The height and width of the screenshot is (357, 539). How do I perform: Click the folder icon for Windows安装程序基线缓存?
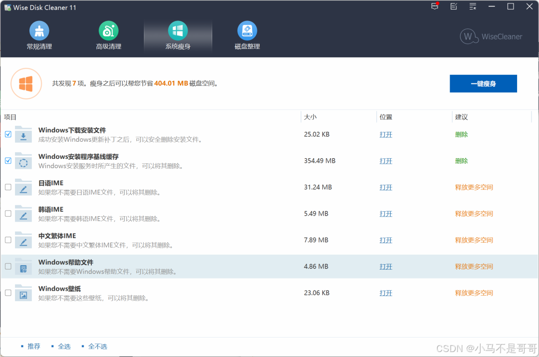[x=23, y=161]
